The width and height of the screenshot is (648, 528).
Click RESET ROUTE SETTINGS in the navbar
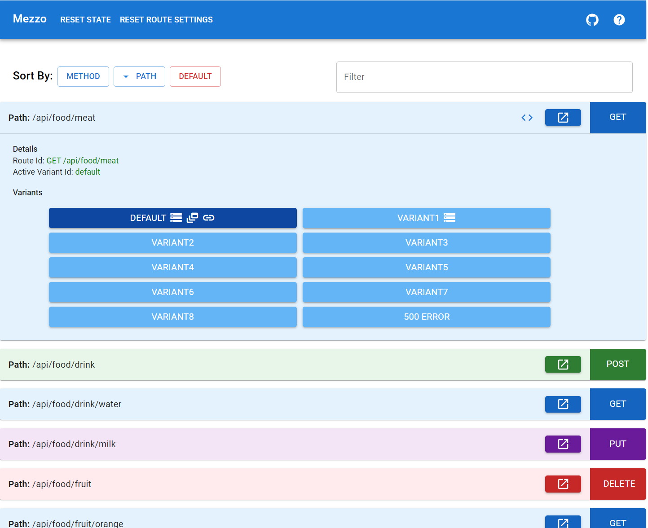[x=166, y=20]
